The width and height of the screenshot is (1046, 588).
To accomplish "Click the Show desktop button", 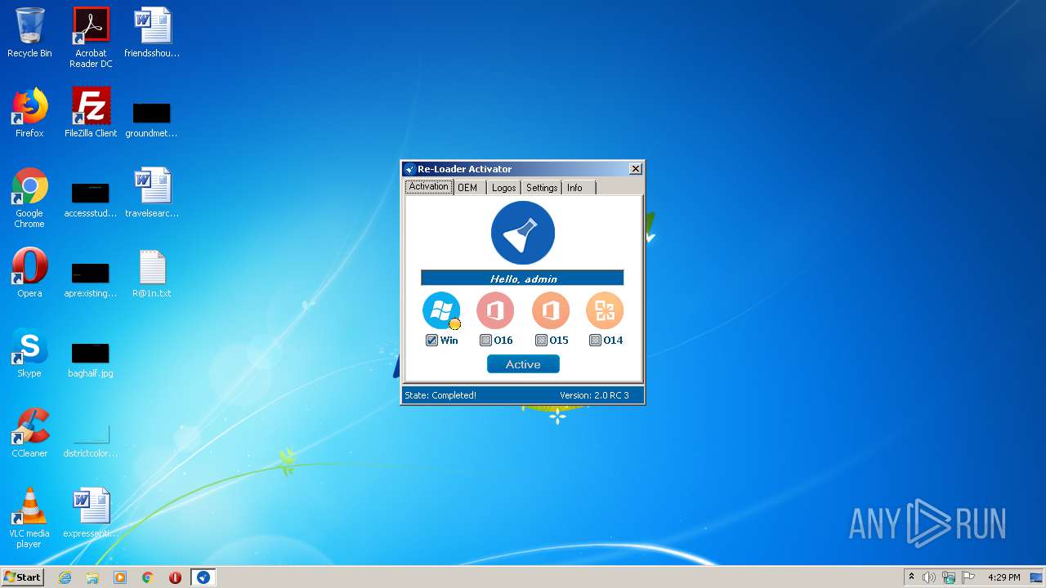I will [1038, 577].
